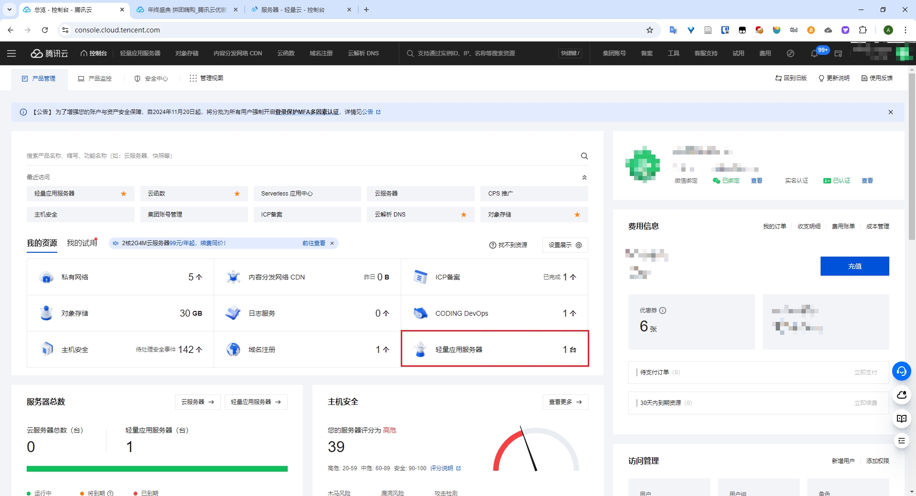The height and width of the screenshot is (496, 916).
Task: Switch to the 我的试用 tab
Action: [82, 243]
